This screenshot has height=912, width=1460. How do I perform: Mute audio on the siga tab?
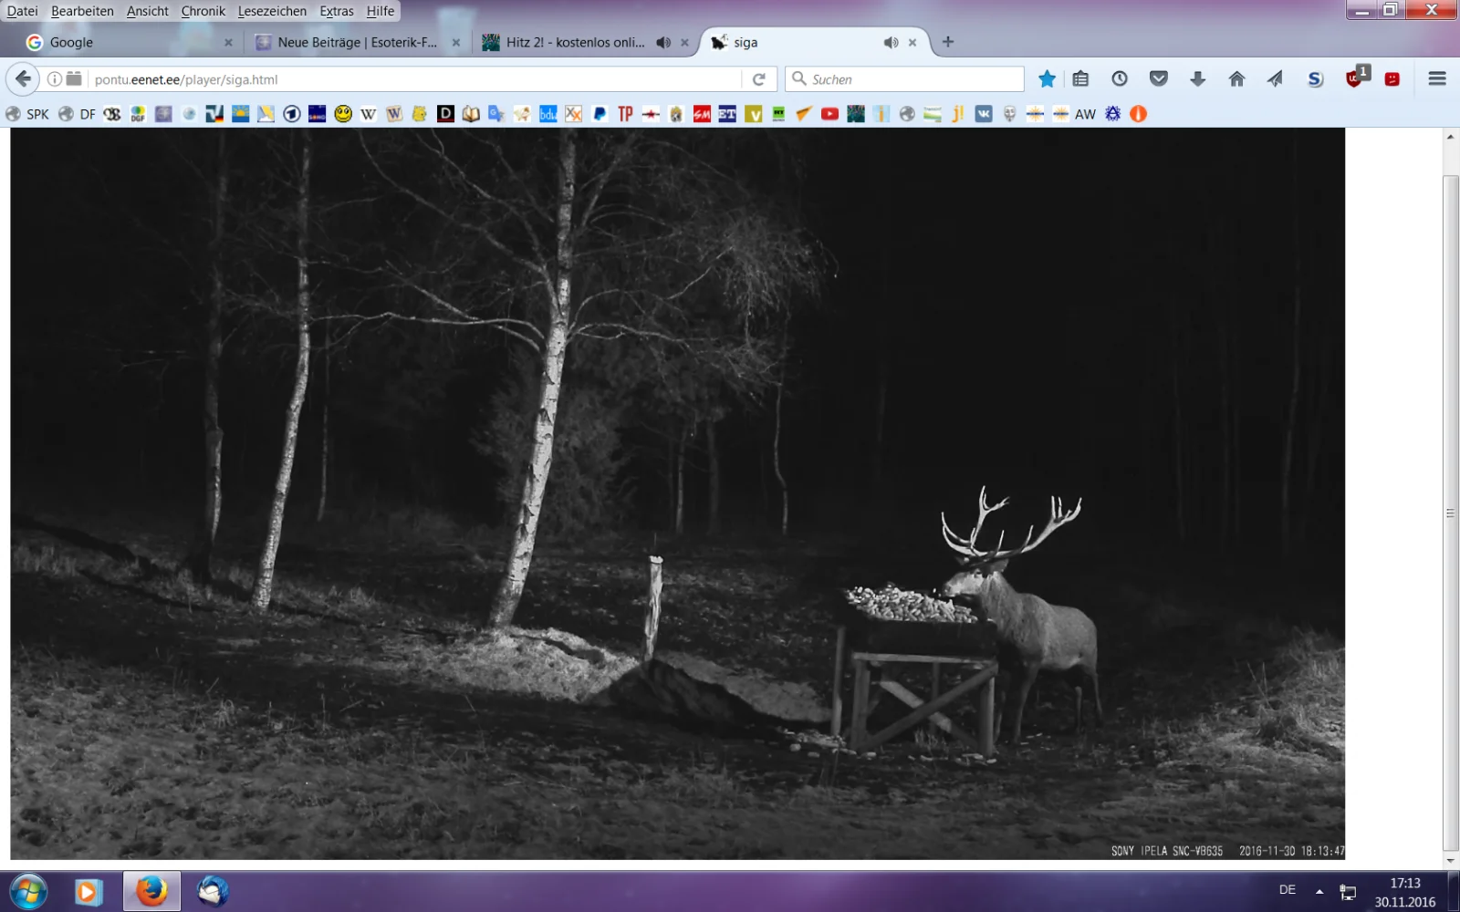[x=891, y=42]
